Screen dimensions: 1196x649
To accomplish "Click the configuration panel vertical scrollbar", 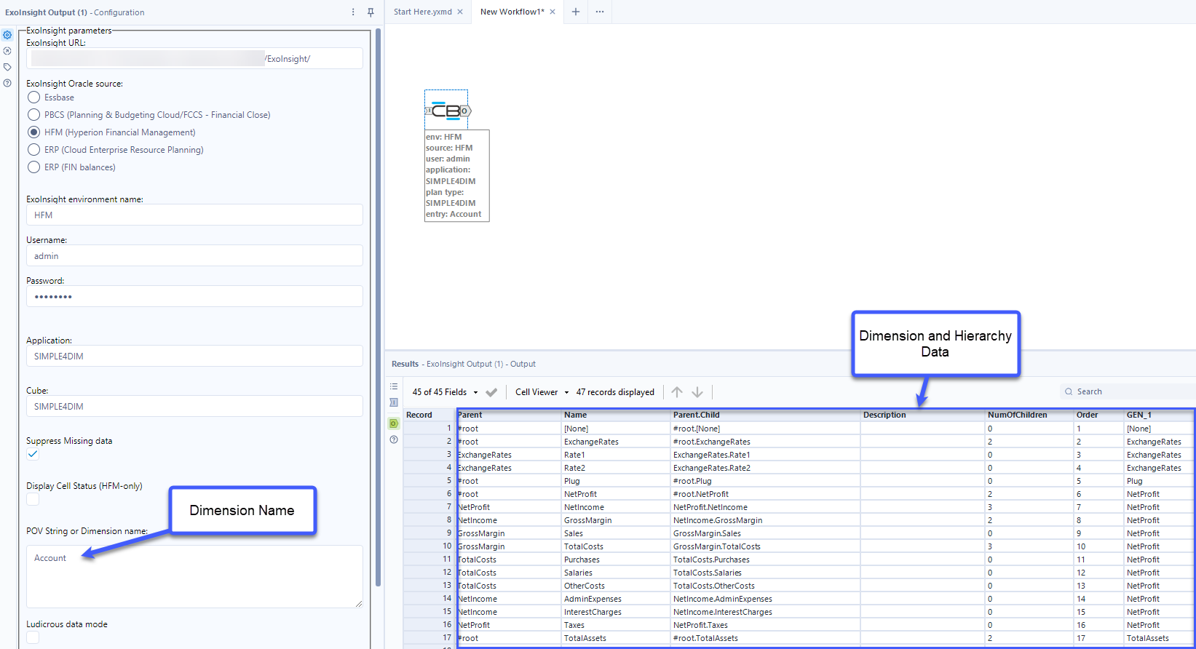I will [378, 306].
